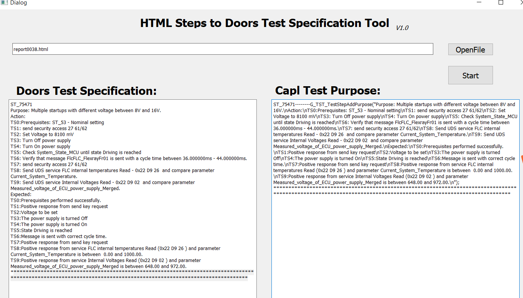Click the Dialog window icon in title bar

(x=4, y=2)
